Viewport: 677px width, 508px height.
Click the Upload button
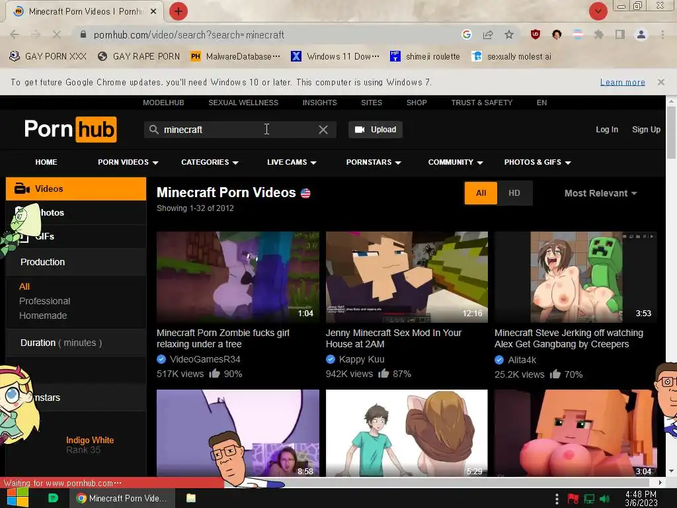[376, 130]
